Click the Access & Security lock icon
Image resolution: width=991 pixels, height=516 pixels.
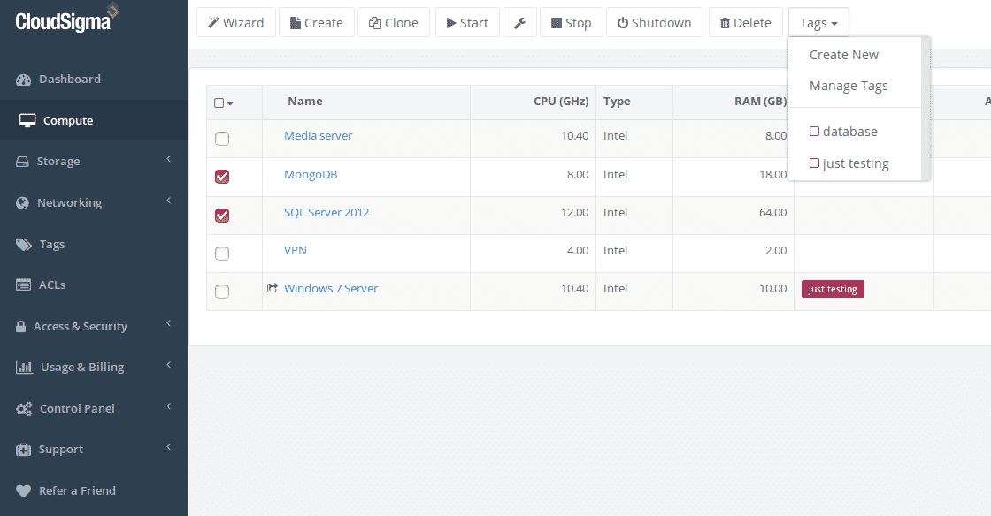pyautogui.click(x=21, y=327)
